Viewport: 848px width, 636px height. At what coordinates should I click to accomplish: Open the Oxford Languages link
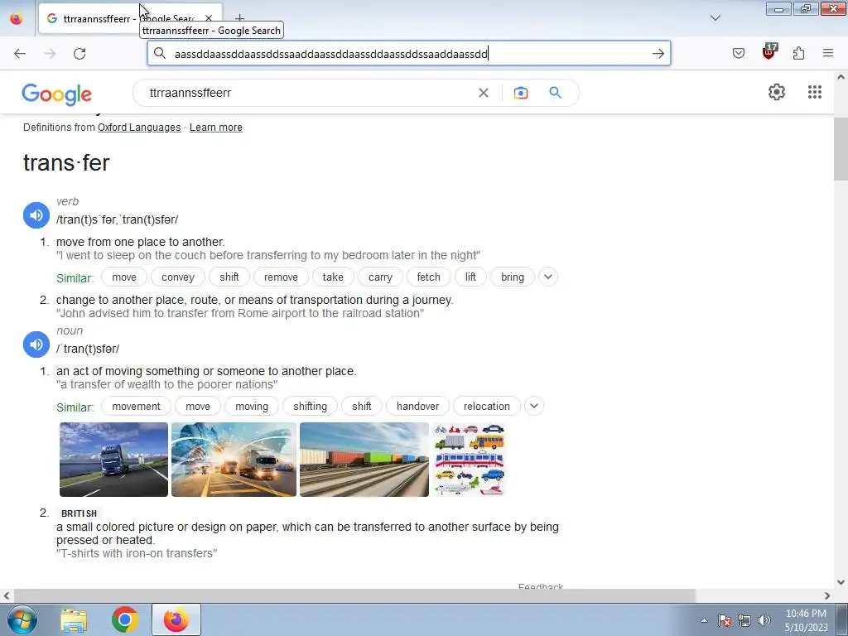pyautogui.click(x=139, y=128)
